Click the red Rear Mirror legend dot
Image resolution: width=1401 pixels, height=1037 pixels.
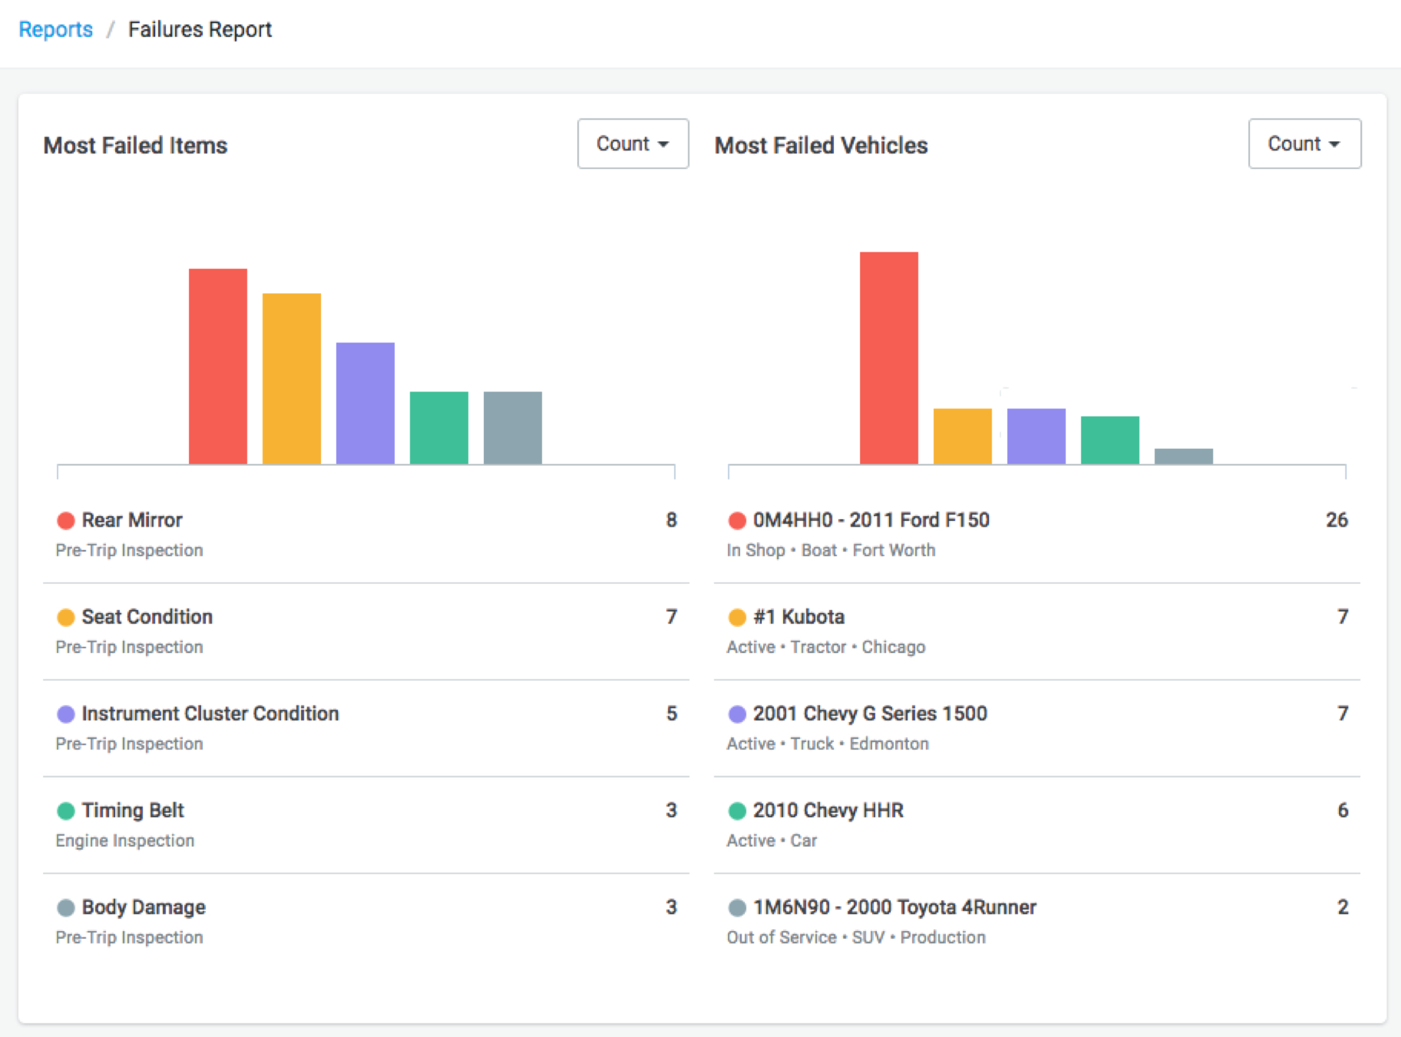point(66,520)
